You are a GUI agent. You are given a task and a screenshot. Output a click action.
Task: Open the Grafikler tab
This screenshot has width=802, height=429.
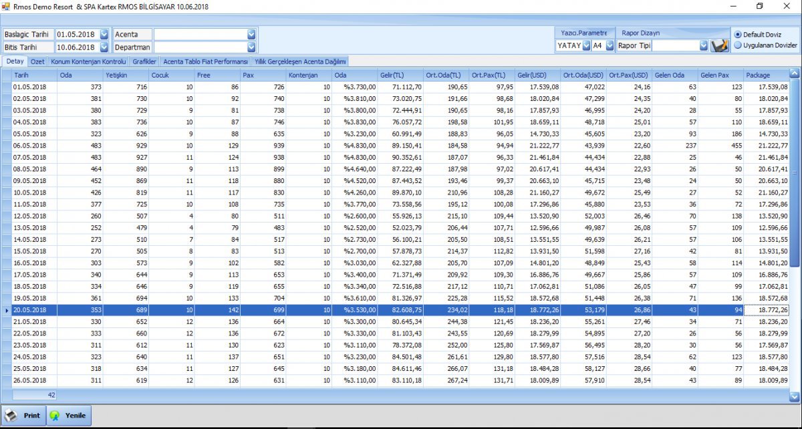(144, 61)
